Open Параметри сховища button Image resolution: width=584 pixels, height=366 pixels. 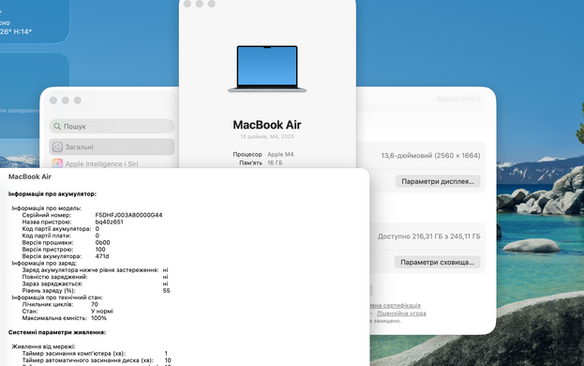point(437,262)
